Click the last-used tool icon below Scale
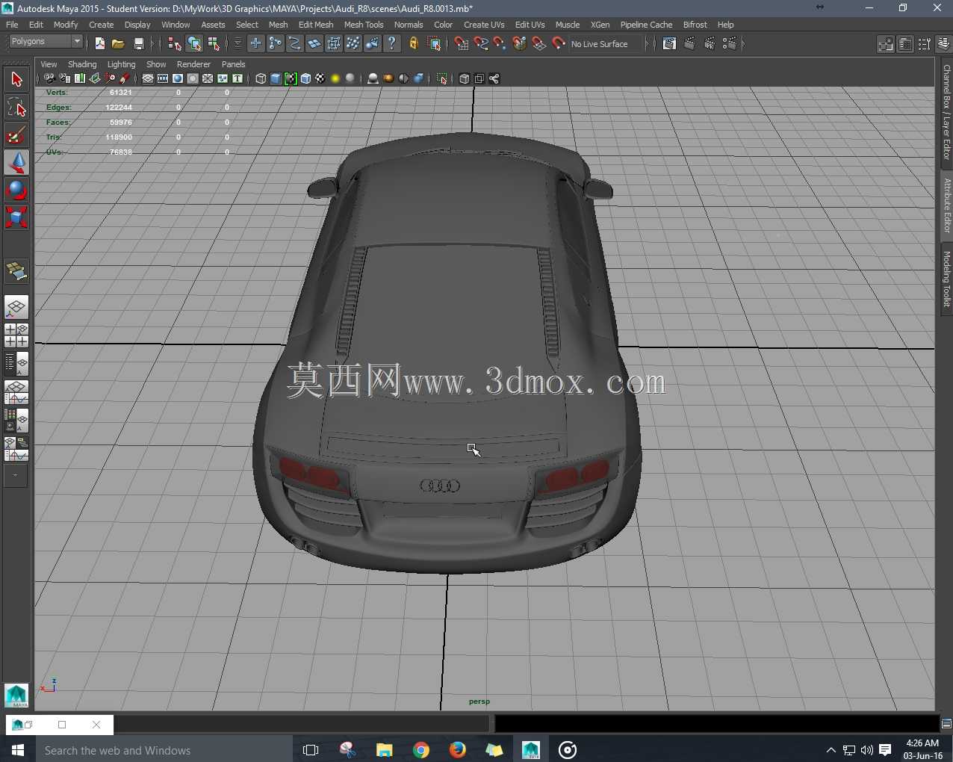 pyautogui.click(x=16, y=271)
